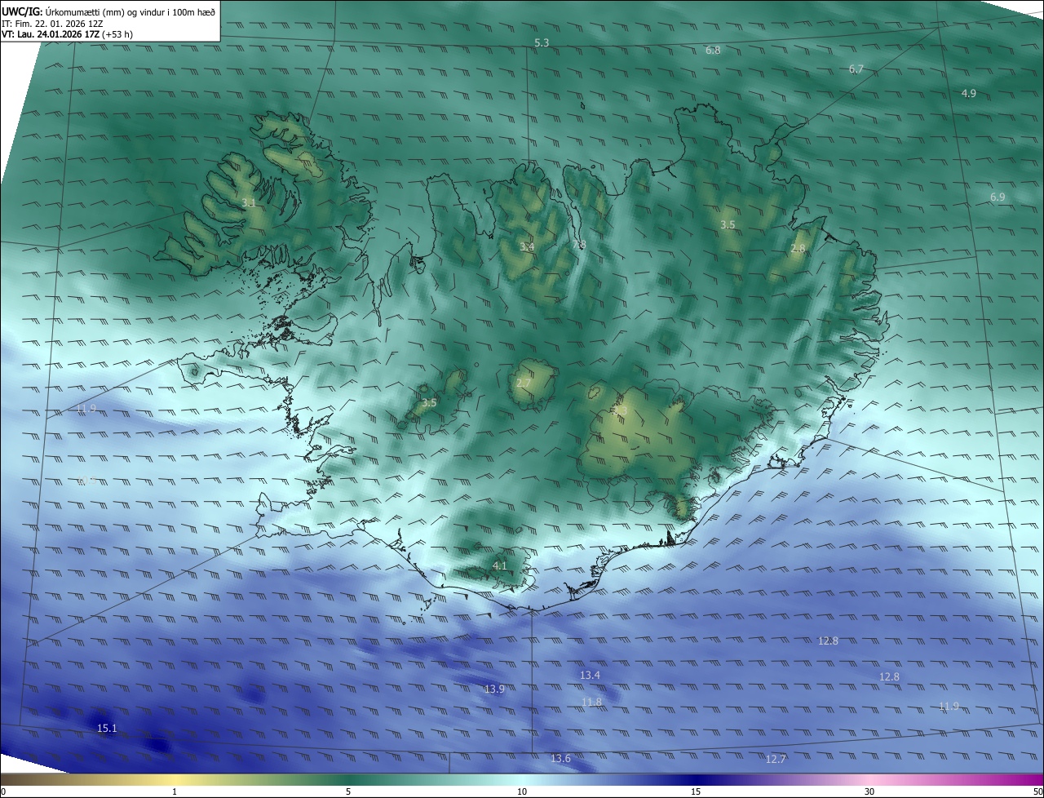The height and width of the screenshot is (798, 1044).
Task: Click the map value 6.9
Action: tap(998, 197)
